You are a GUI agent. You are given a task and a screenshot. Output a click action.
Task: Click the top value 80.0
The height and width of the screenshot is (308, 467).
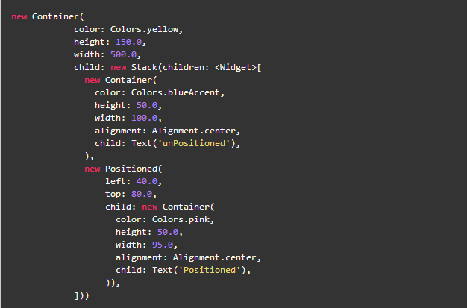click(142, 194)
